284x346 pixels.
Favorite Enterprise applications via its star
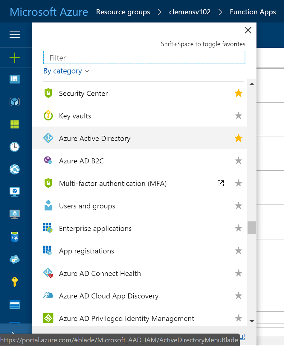pos(239,228)
